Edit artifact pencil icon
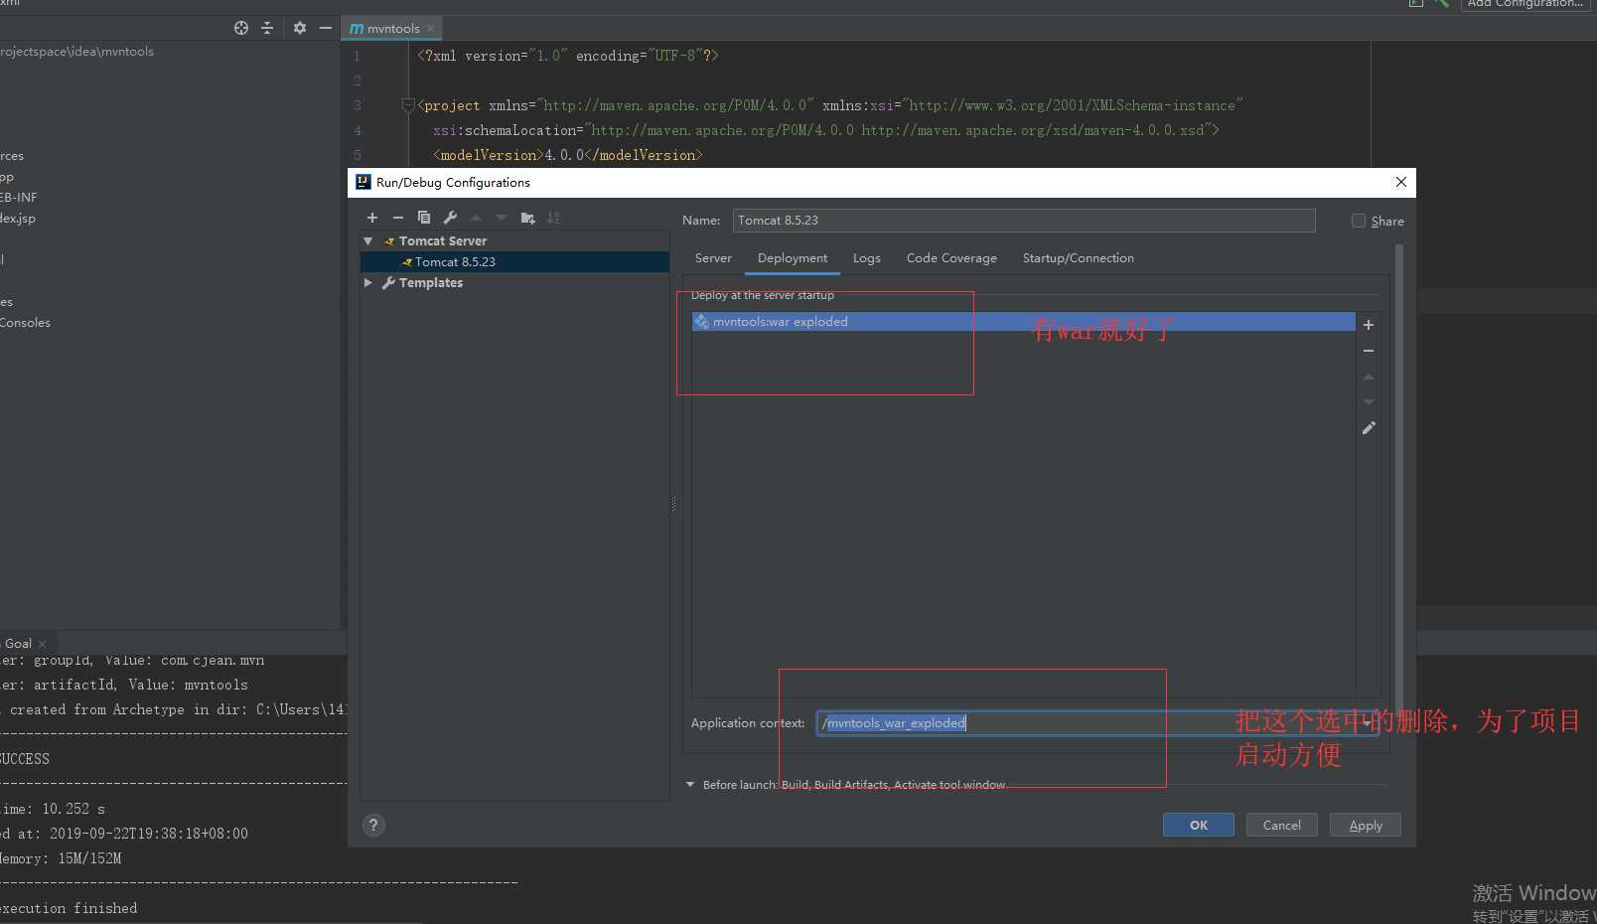The height and width of the screenshot is (924, 1597). tap(1369, 428)
